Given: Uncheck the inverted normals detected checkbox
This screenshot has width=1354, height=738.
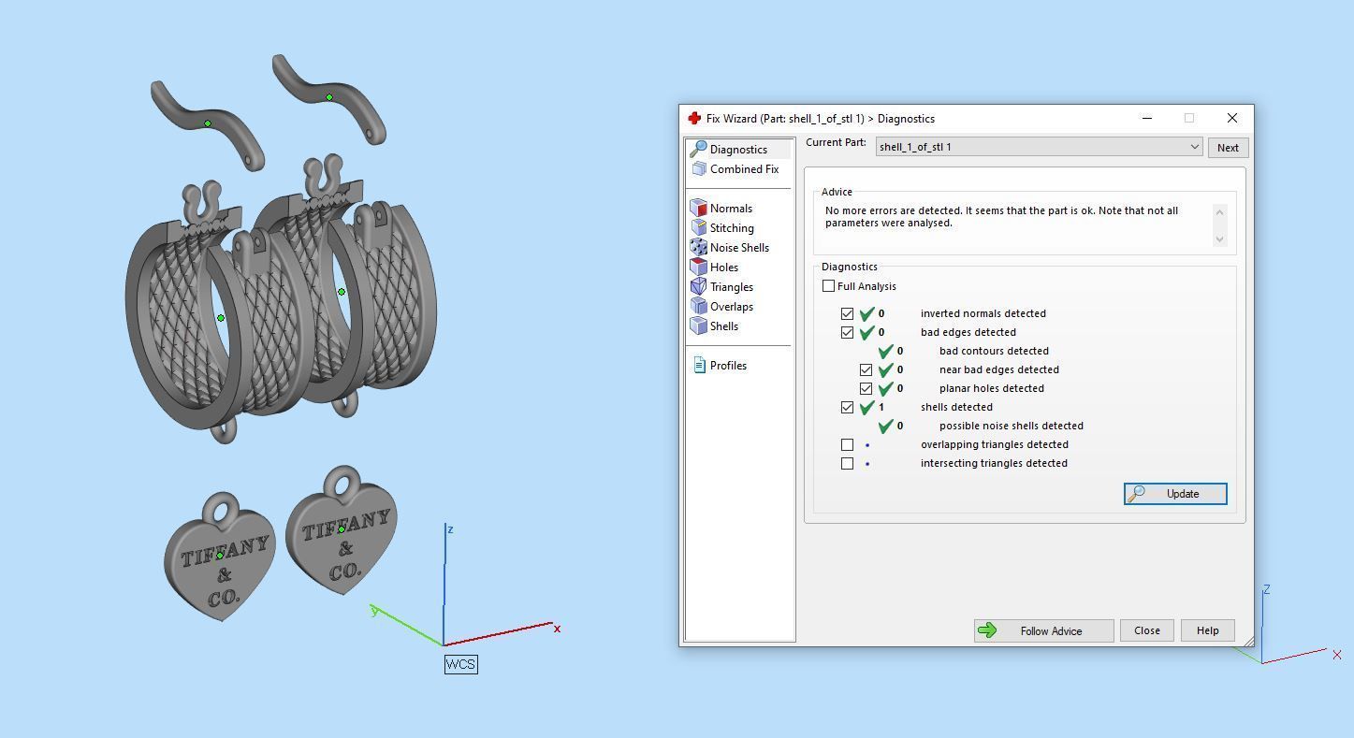Looking at the screenshot, I should (x=847, y=313).
